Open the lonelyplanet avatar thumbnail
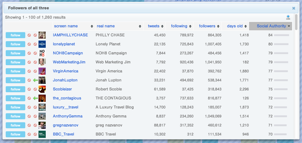Viewport: 302px width, 143px height. [x=42, y=44]
